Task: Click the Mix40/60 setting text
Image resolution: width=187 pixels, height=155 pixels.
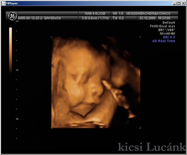Action: click(167, 33)
